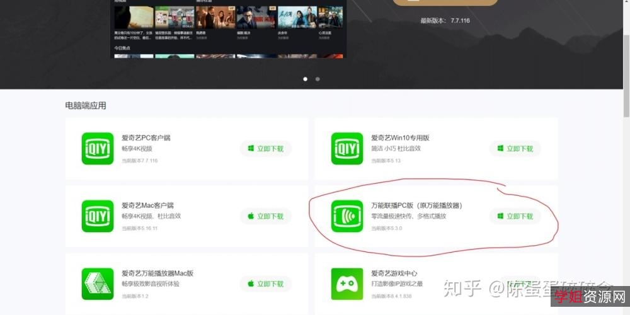Click the 零流量极速快传、多格式播放 description
The image size is (630, 315).
pyautogui.click(x=409, y=216)
